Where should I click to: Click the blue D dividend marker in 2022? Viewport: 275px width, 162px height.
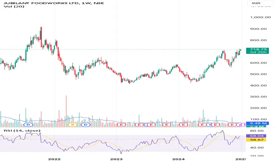pyautogui.click(x=86, y=125)
